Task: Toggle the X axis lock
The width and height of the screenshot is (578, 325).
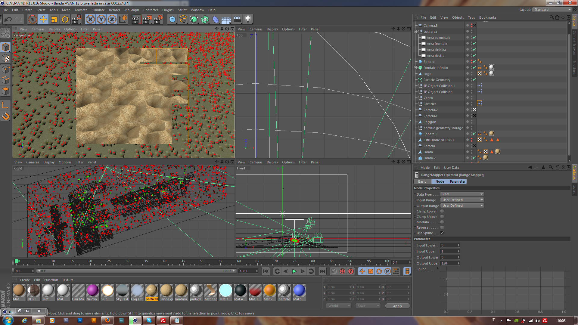Action: (90, 20)
